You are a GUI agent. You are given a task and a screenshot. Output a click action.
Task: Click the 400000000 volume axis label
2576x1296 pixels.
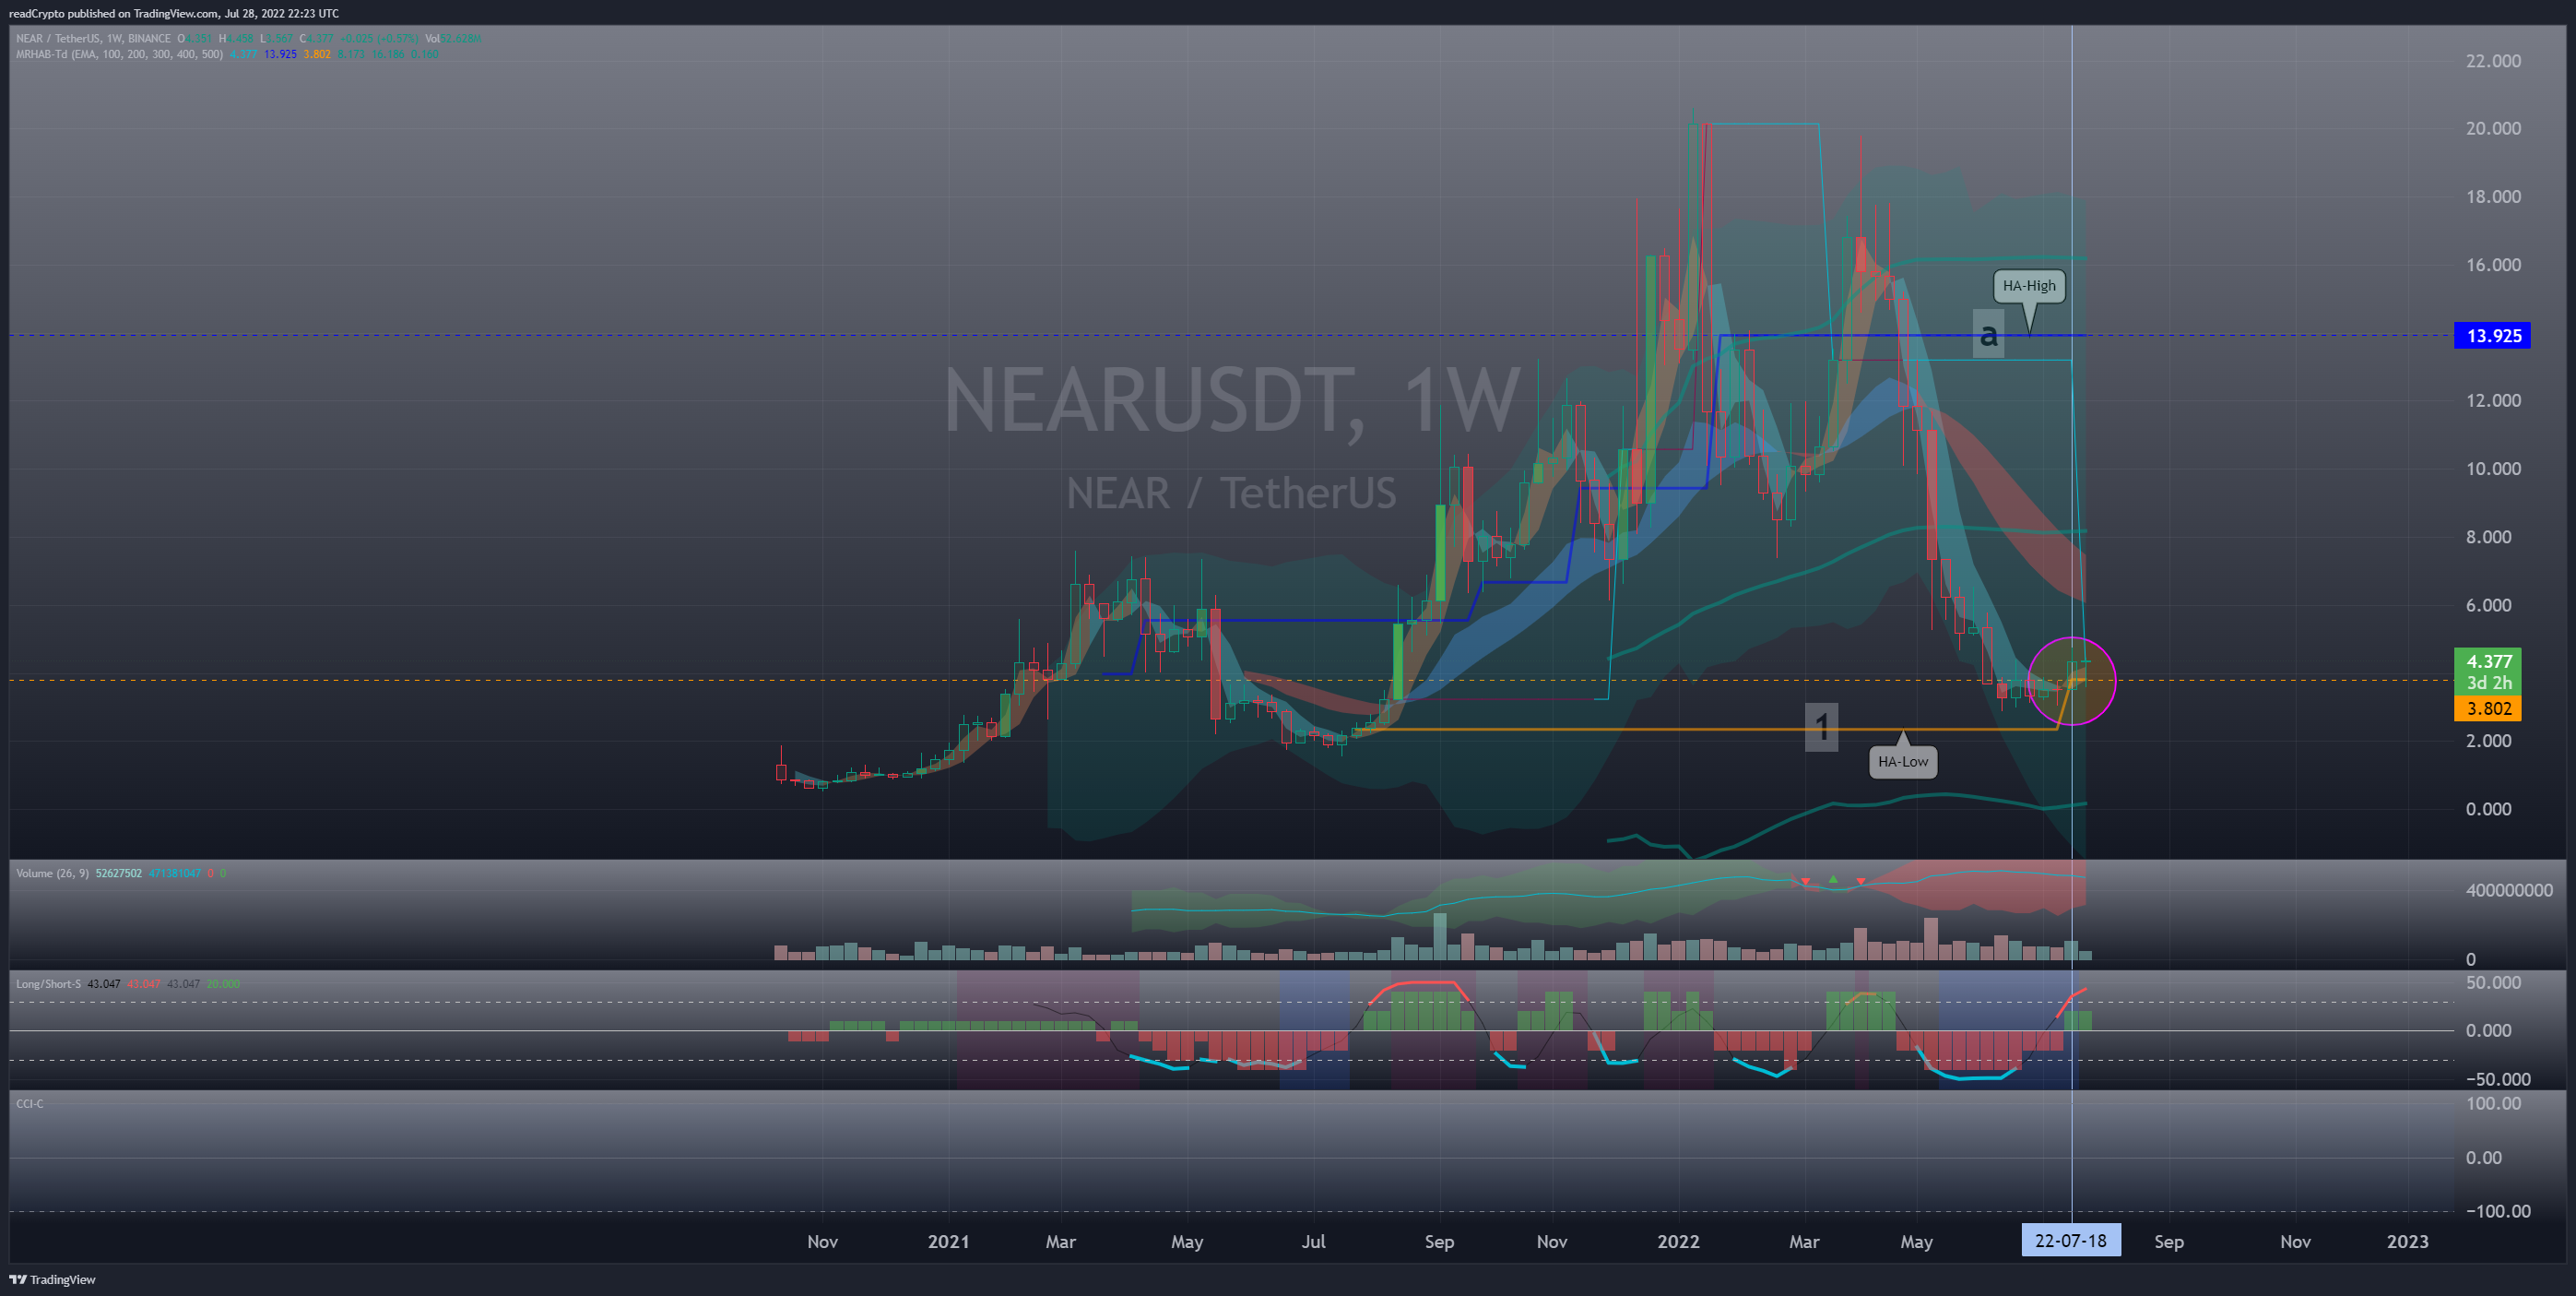point(2508,890)
